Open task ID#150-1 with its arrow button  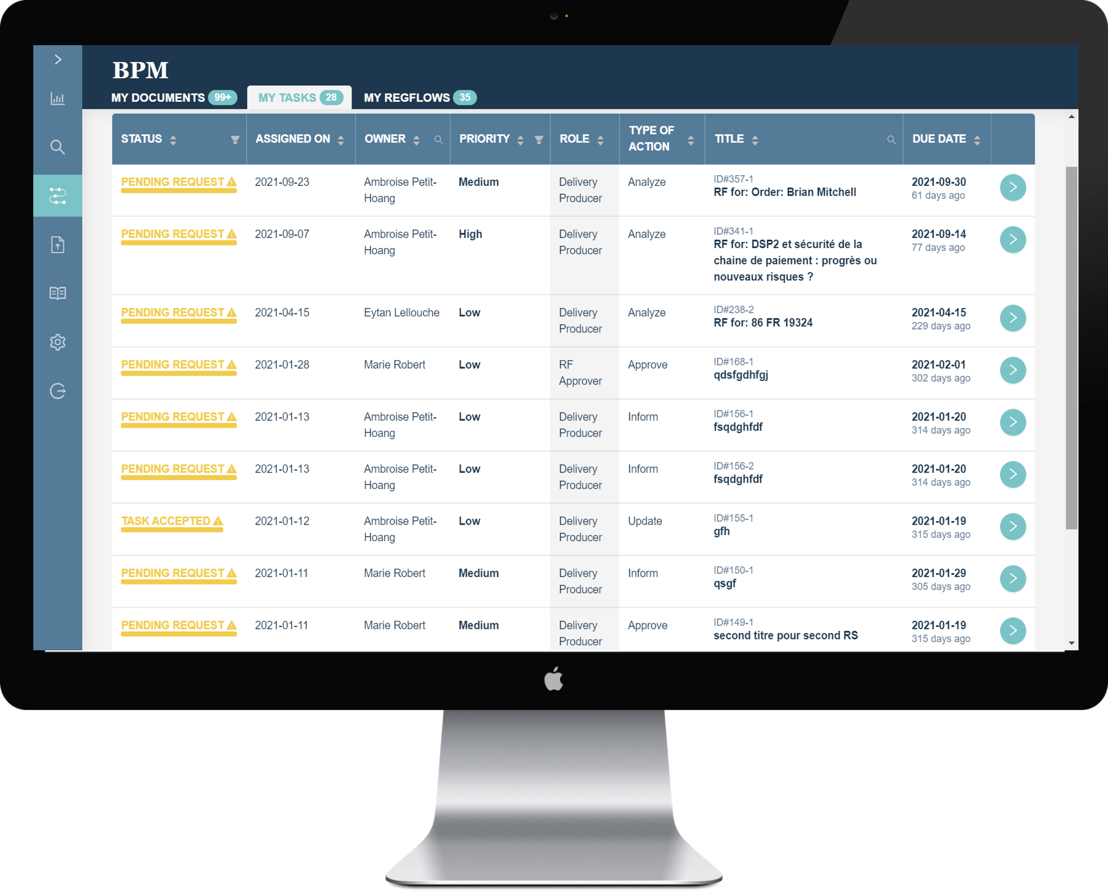tap(1013, 579)
